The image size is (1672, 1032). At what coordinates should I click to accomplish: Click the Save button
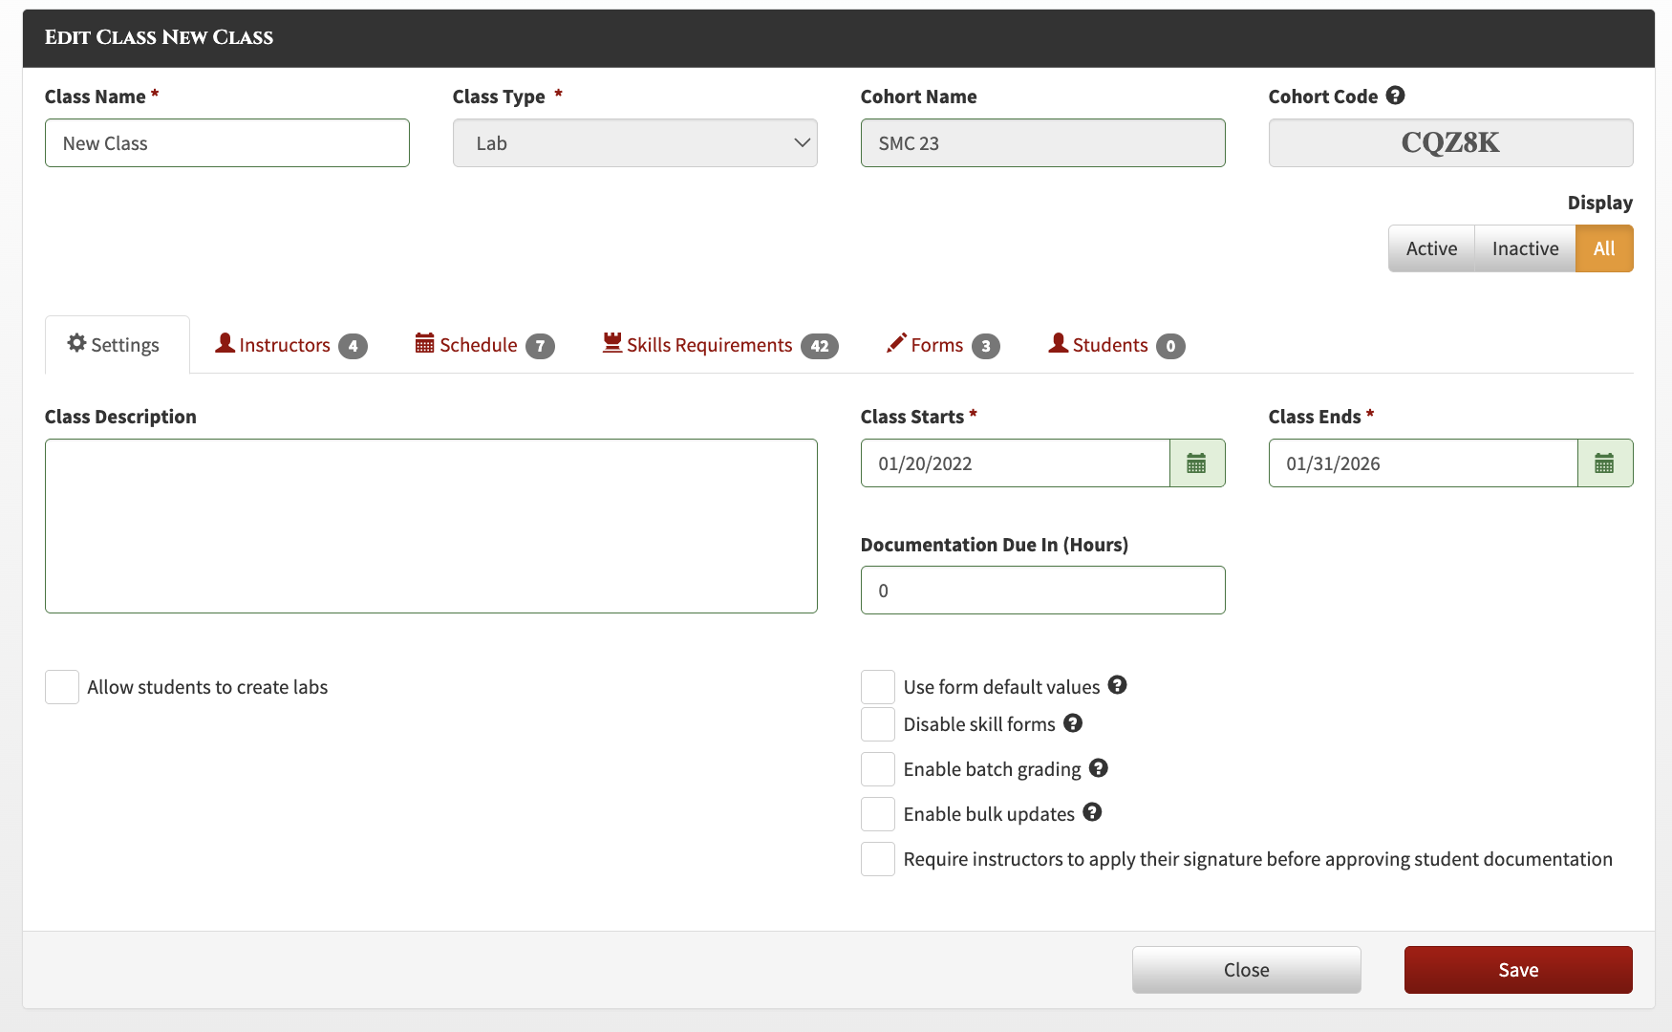pyautogui.click(x=1518, y=970)
